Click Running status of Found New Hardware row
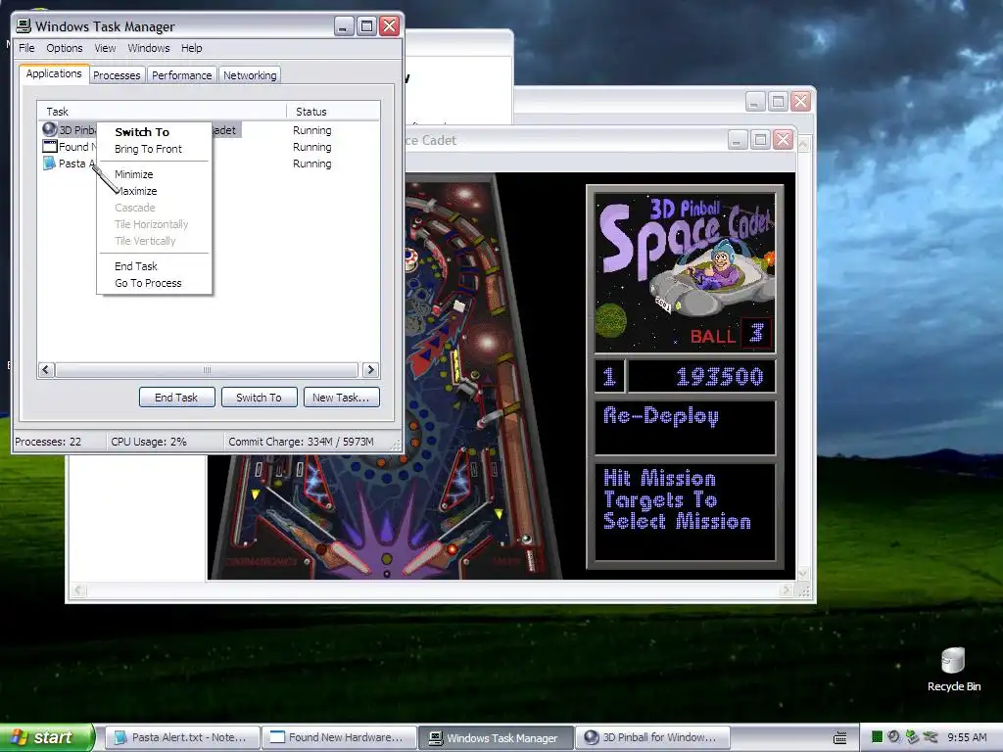Viewport: 1003px width, 752px height. (312, 147)
